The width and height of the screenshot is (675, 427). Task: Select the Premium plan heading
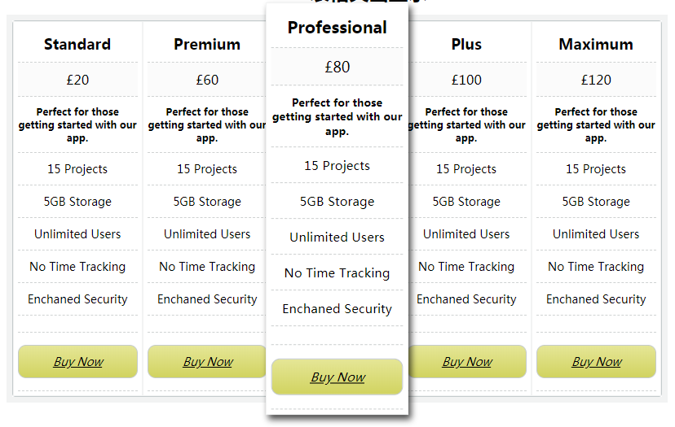tap(207, 44)
